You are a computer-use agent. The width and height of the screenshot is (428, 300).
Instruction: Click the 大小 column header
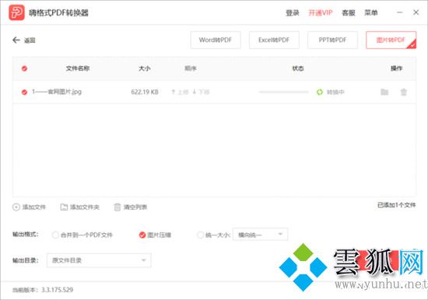(145, 68)
